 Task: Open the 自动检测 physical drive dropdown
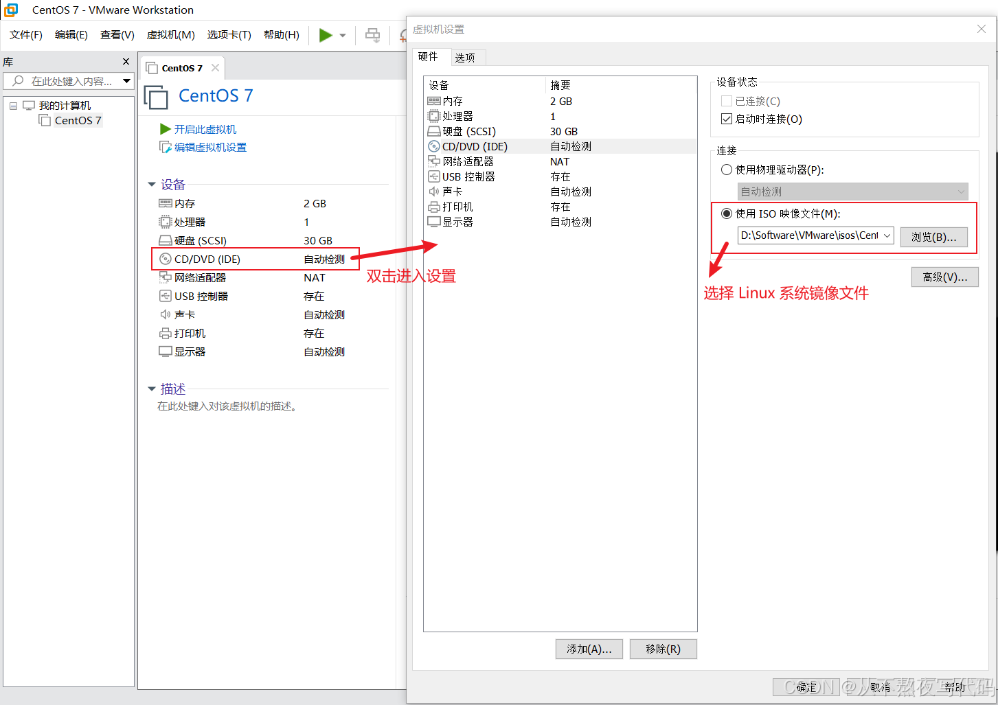(x=853, y=192)
